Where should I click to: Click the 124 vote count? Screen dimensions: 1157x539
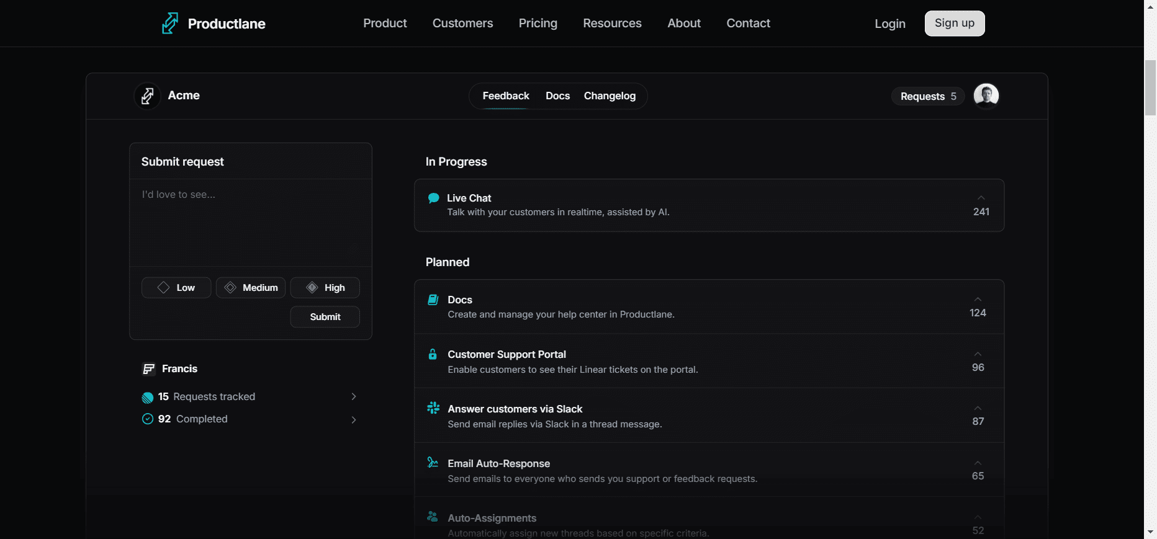coord(978,313)
